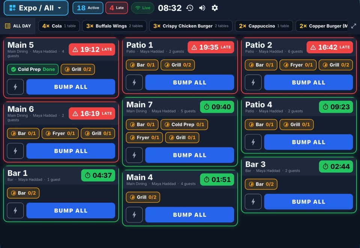360x248 pixels.
Task: Click the Main 6 table title
Action: pos(21,109)
